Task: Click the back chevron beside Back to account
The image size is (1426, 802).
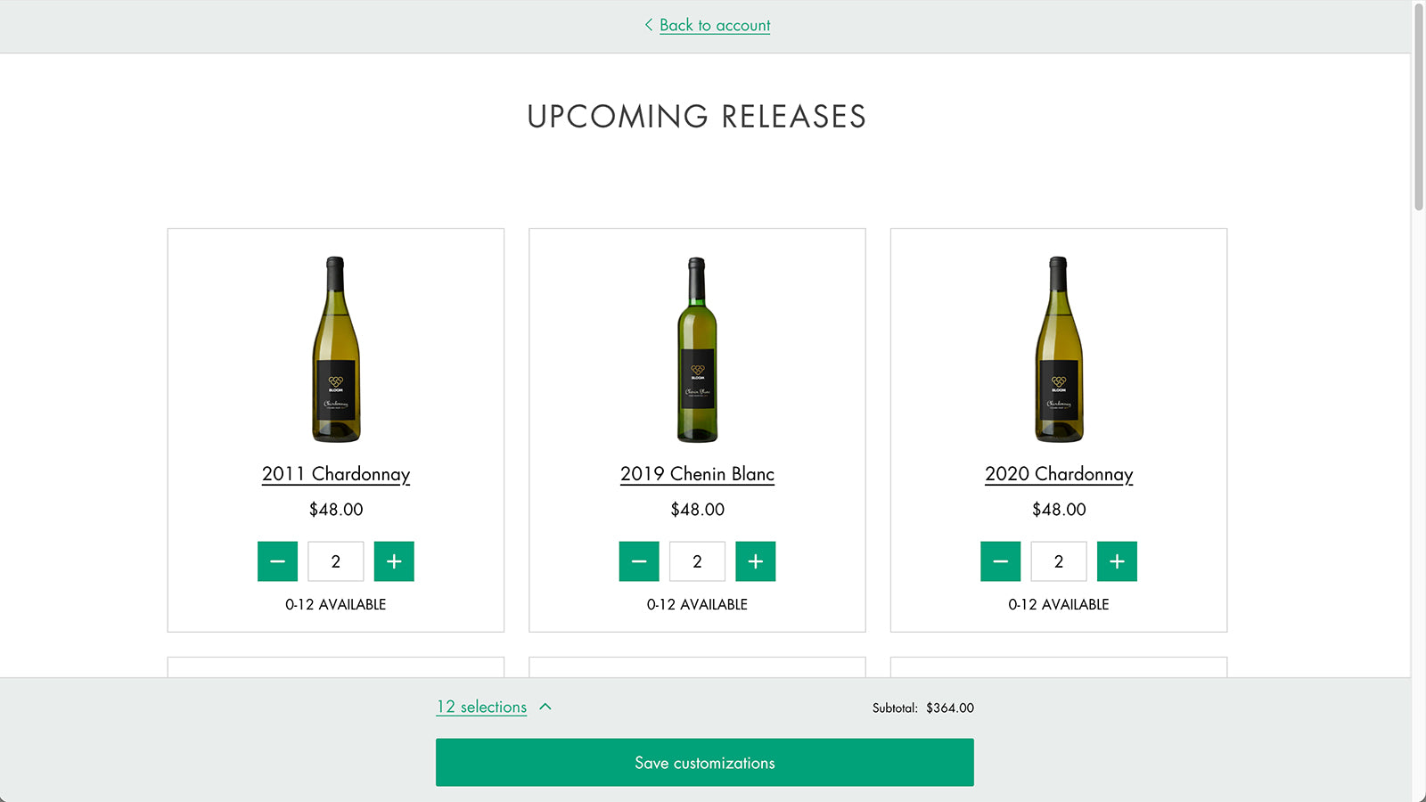Action: click(649, 25)
